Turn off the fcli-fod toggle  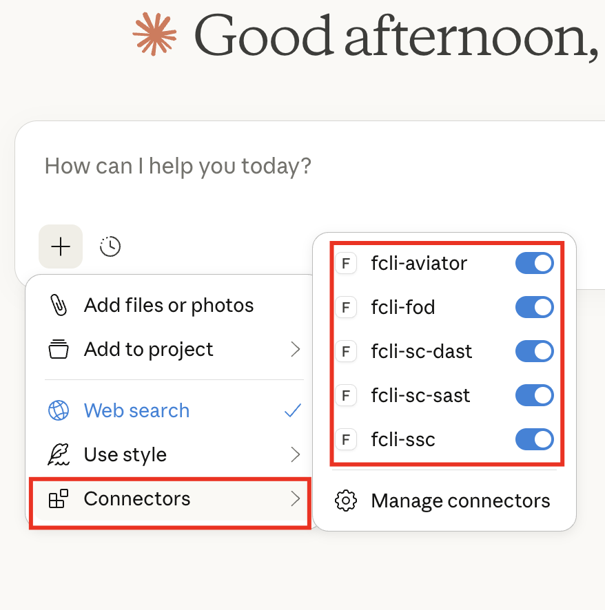[534, 307]
